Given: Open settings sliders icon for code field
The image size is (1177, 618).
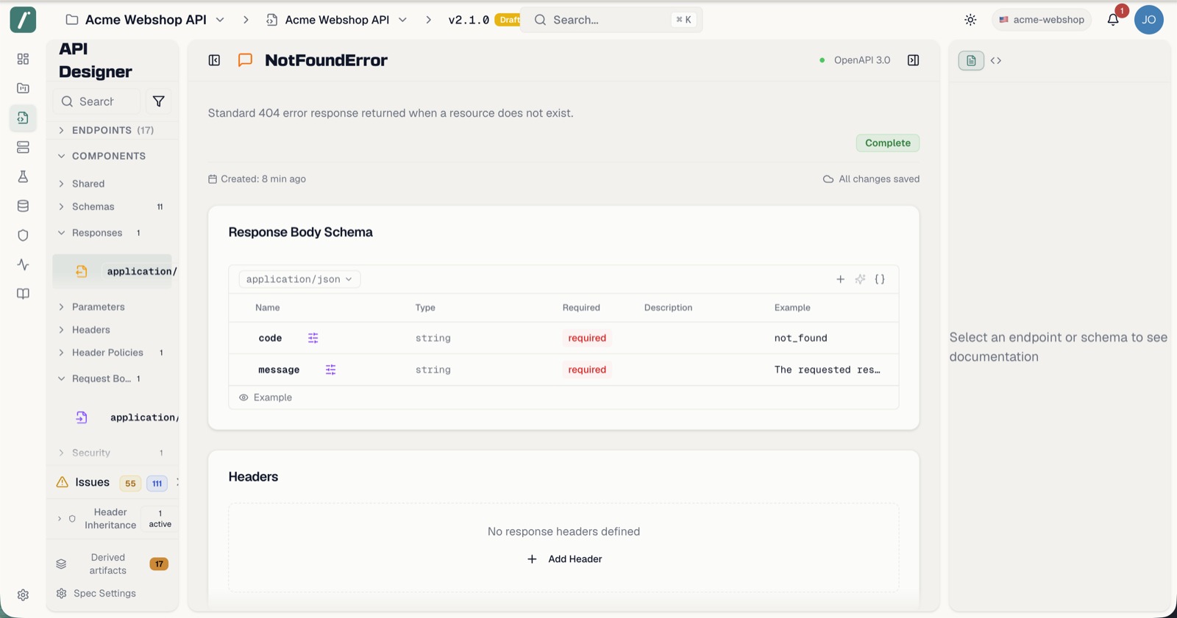Looking at the screenshot, I should [x=313, y=338].
